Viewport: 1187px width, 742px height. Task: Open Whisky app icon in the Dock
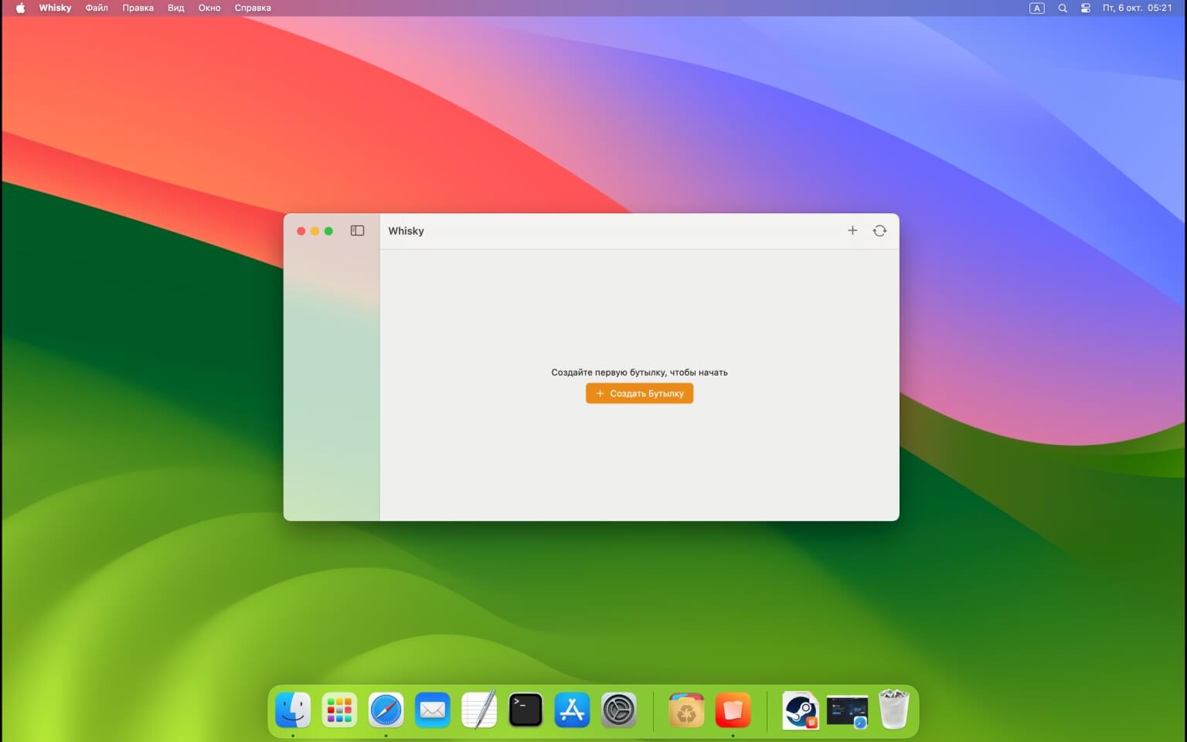point(733,710)
